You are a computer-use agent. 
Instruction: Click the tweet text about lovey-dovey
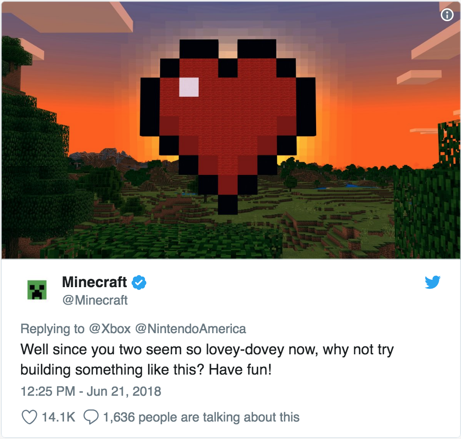[x=207, y=359]
